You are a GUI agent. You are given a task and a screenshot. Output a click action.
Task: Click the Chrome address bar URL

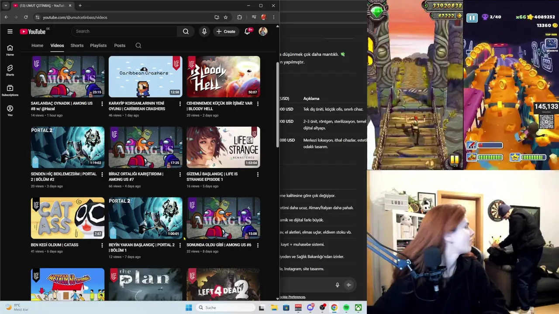[x=75, y=17]
